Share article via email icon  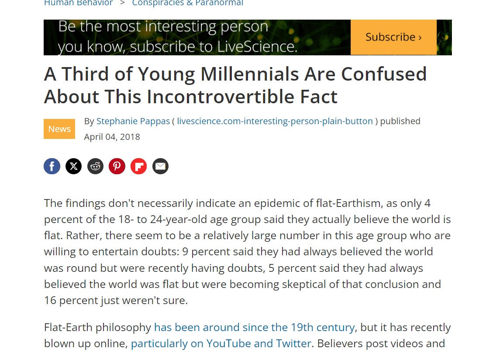pos(160,166)
